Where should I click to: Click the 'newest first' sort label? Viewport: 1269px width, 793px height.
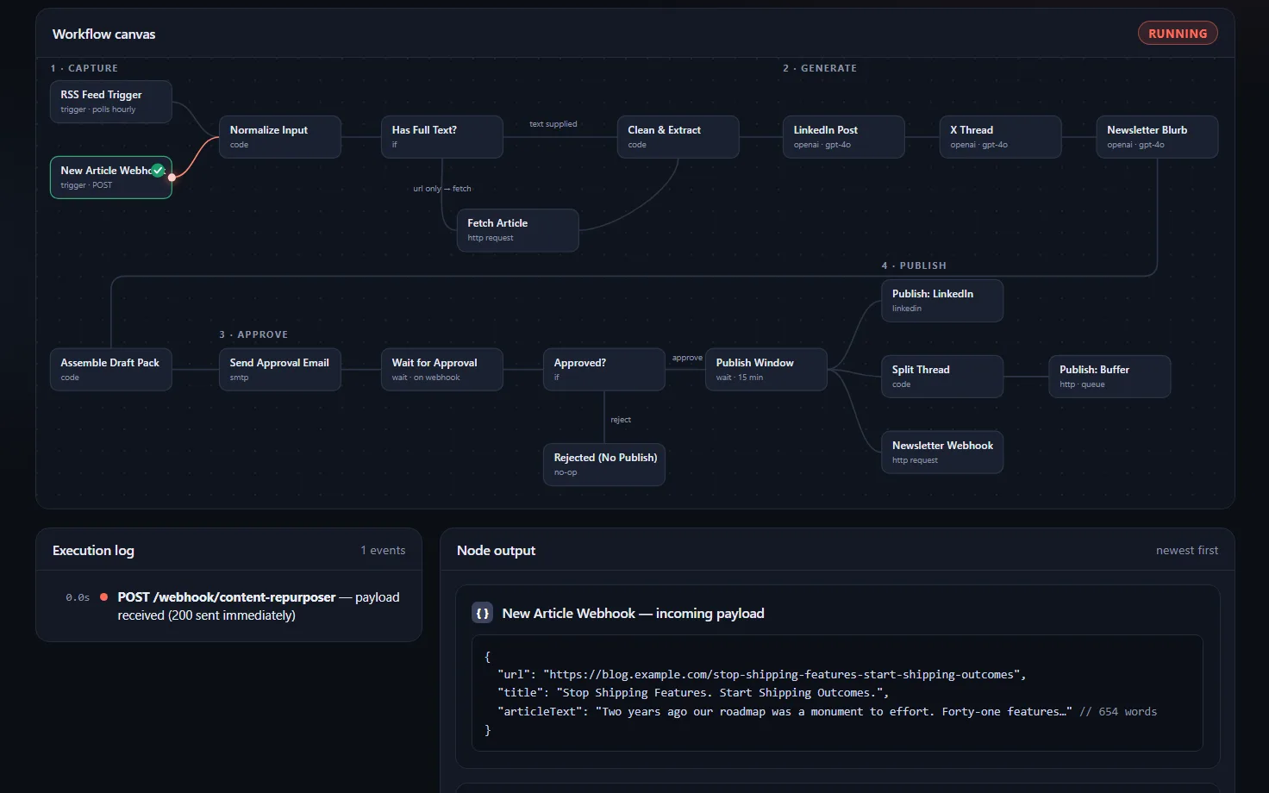click(1187, 550)
